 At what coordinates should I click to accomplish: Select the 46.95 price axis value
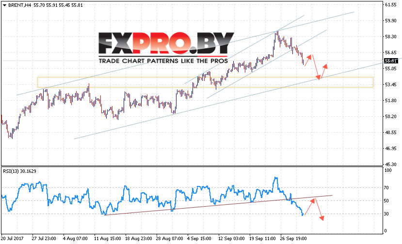point(391,149)
